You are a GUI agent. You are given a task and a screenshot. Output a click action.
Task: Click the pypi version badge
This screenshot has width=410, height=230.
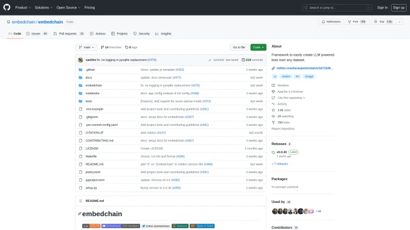coord(91,226)
